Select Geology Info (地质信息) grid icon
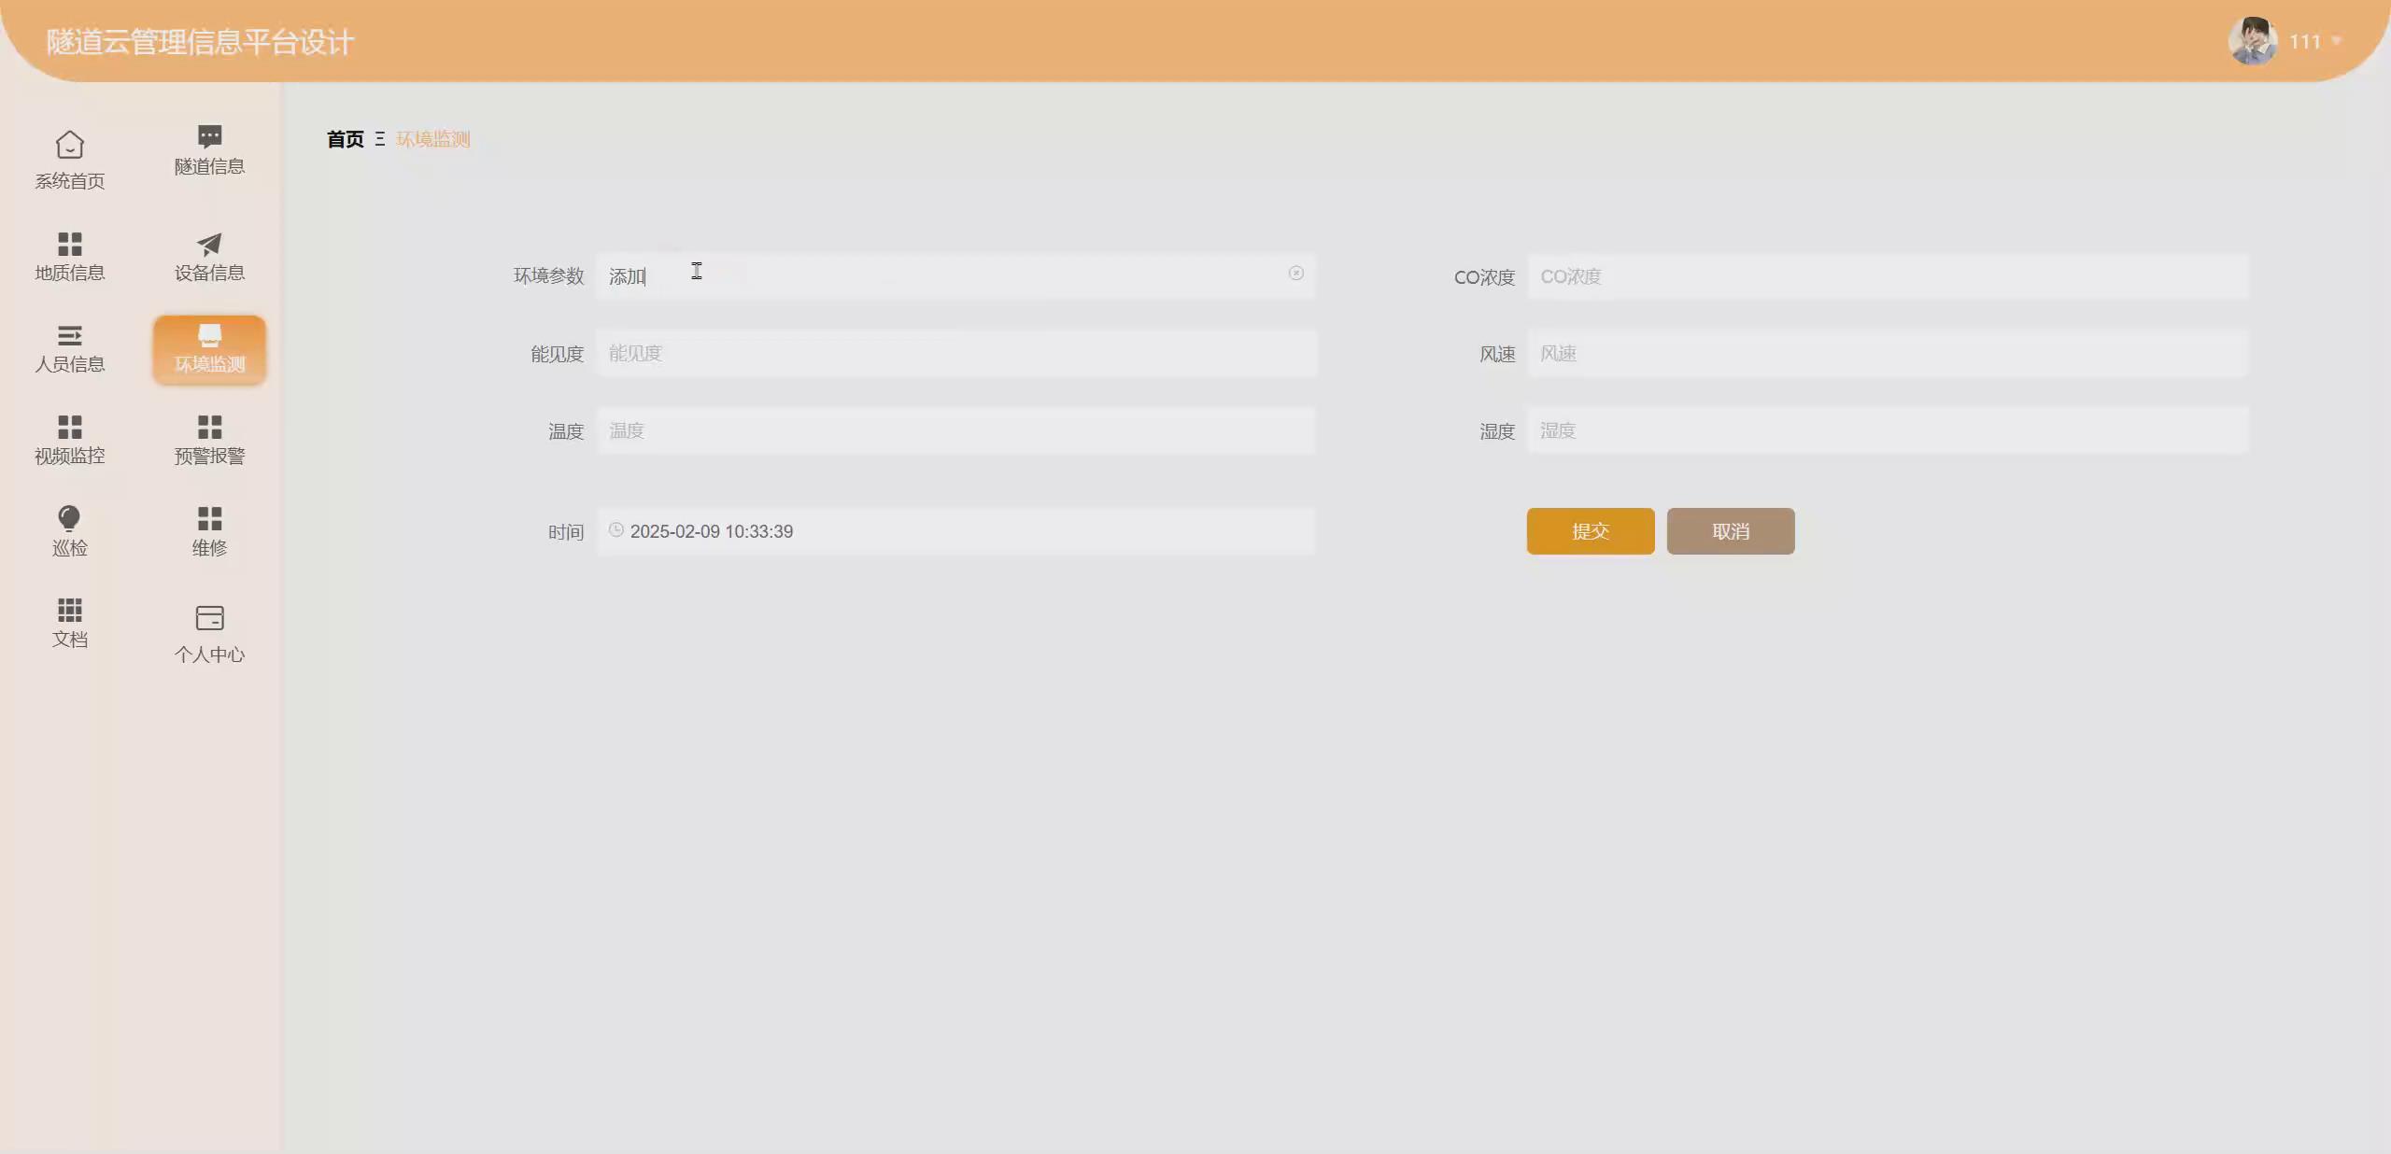 [70, 244]
